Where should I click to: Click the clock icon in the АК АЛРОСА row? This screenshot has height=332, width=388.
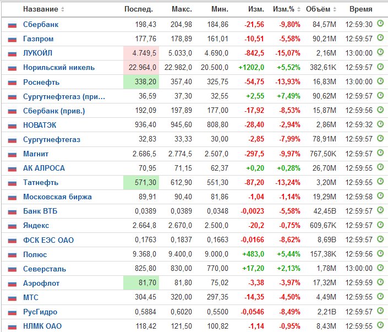click(x=380, y=167)
